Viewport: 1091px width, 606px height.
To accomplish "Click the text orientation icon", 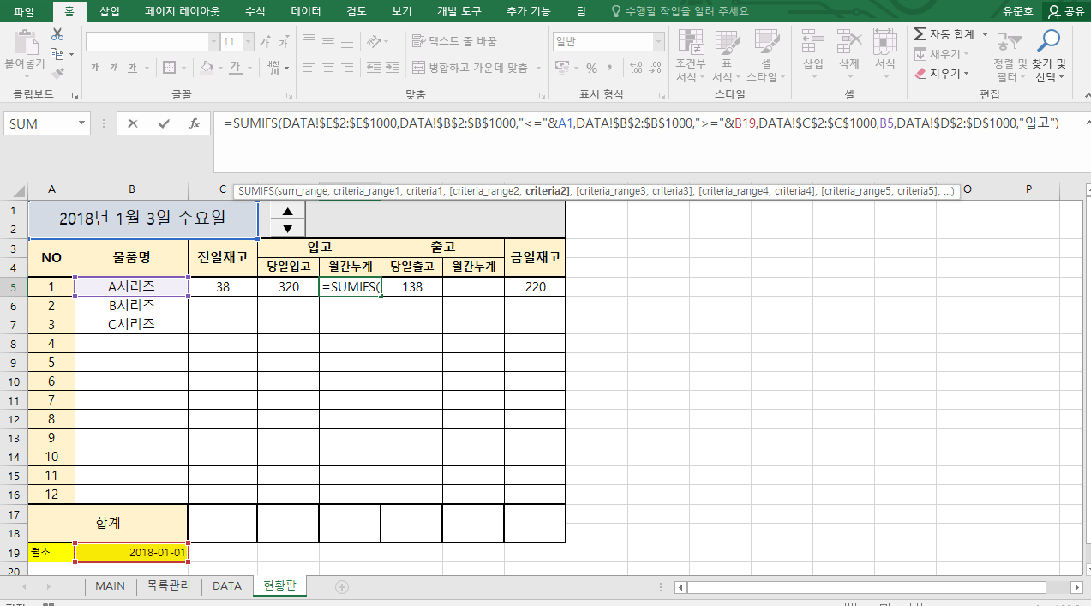I will click(372, 41).
